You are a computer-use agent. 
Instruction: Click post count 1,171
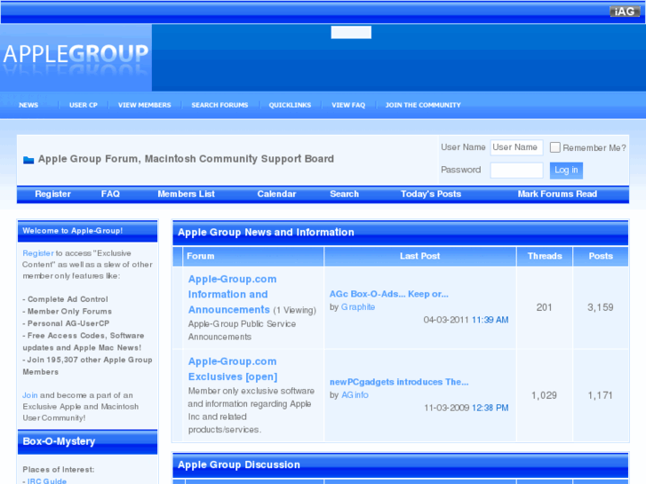pos(601,395)
